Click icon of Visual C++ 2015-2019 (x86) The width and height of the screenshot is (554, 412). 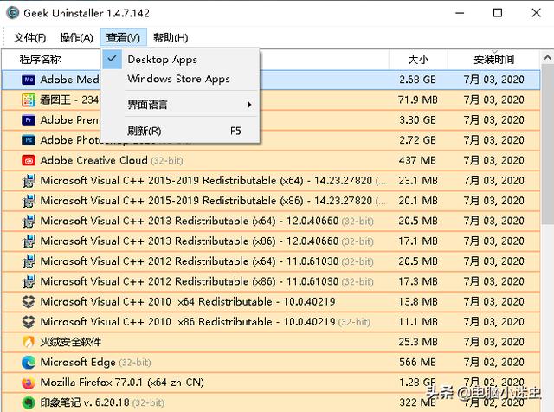click(x=29, y=201)
